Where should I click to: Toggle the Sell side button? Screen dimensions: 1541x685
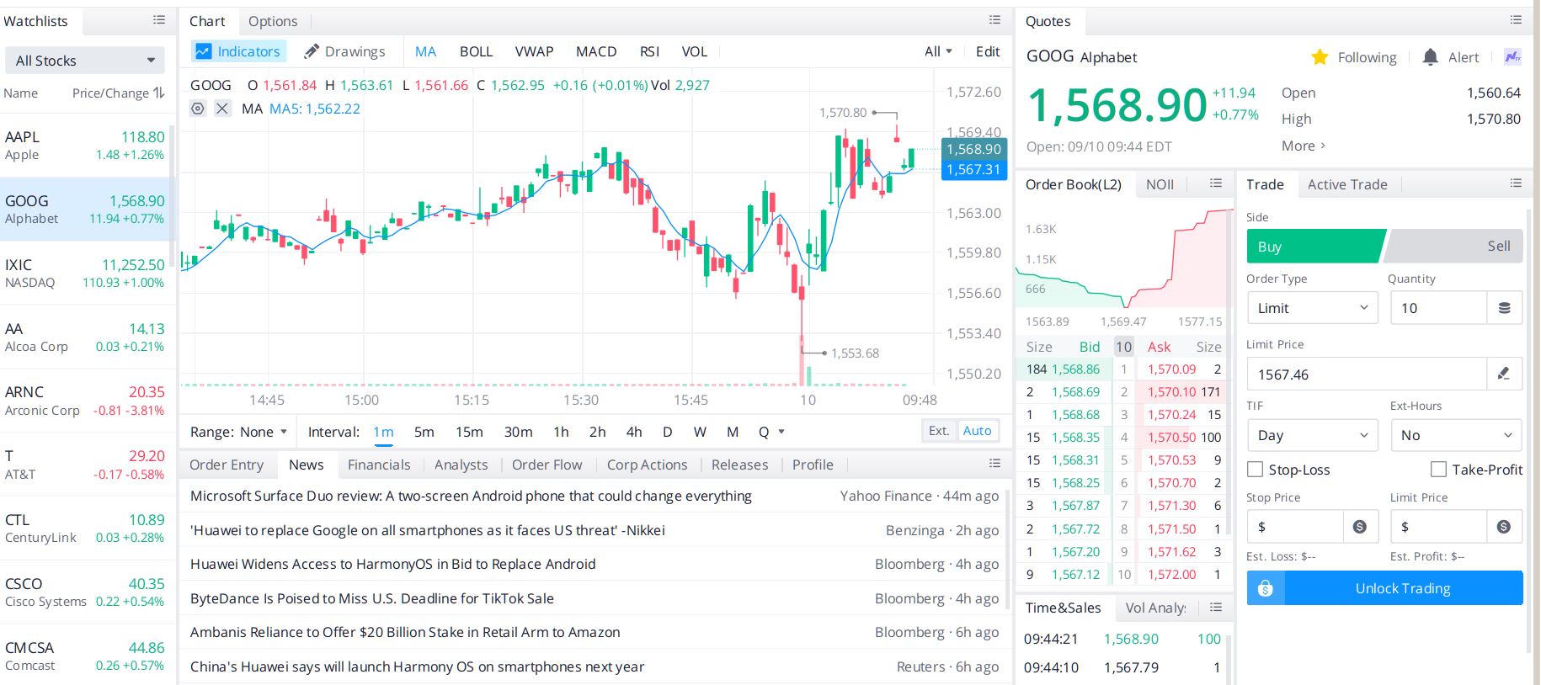1454,246
